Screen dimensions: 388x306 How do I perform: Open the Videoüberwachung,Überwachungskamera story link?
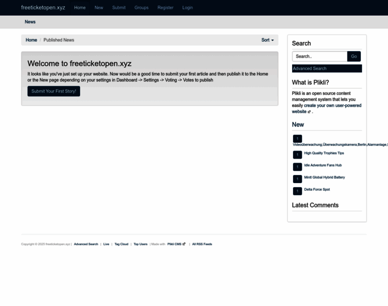coord(340,145)
